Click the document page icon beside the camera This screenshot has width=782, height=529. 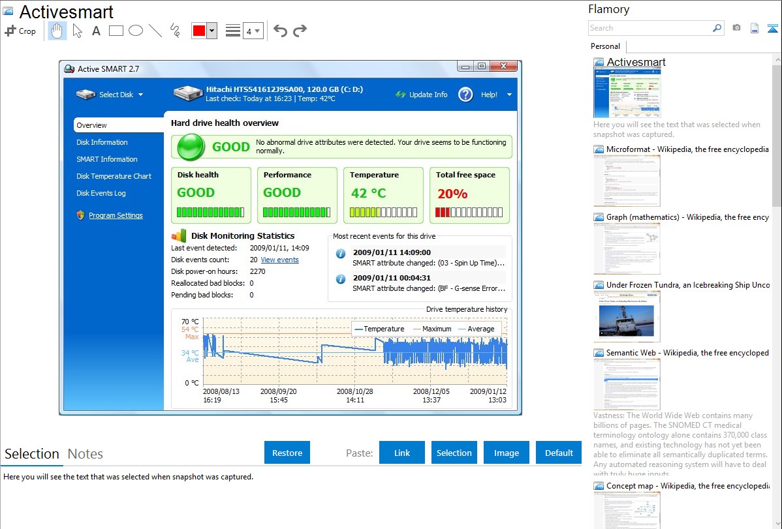[755, 28]
